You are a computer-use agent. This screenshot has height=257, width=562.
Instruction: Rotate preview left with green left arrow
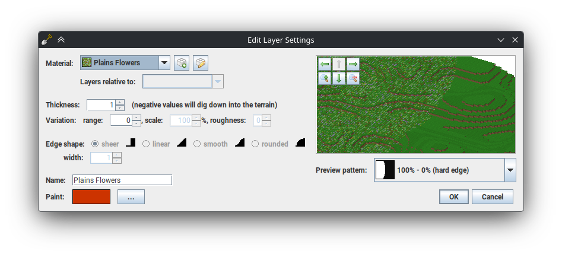tap(325, 64)
